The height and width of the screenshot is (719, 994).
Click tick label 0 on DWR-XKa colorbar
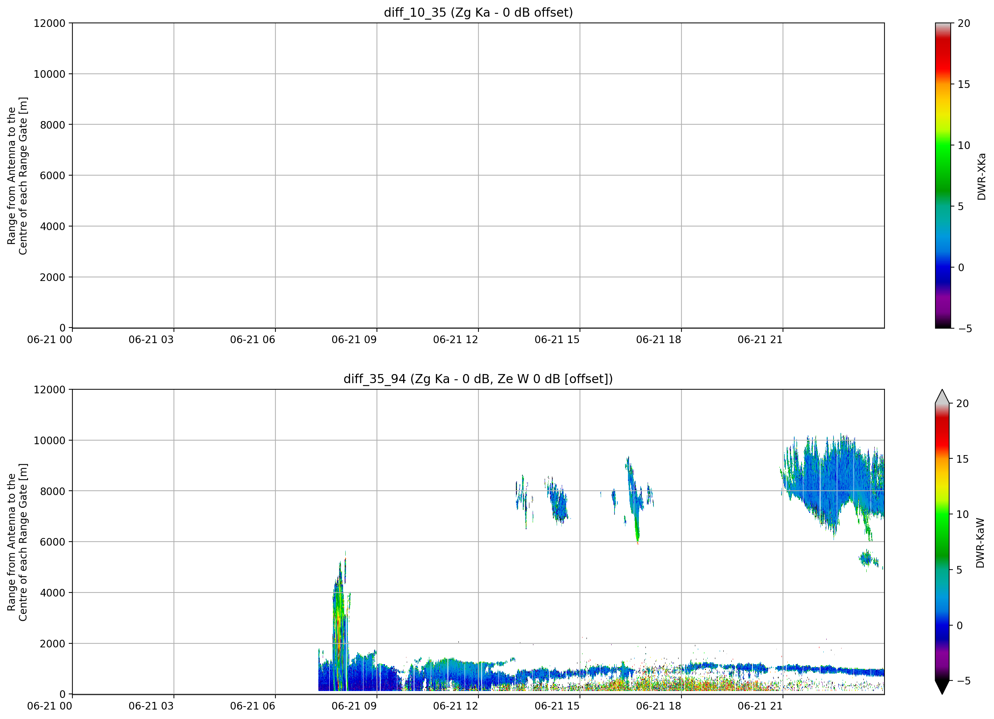(x=961, y=267)
